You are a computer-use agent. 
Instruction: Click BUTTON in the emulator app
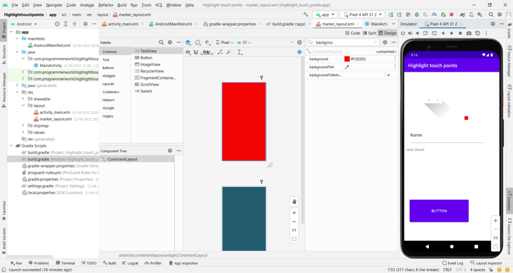439,211
